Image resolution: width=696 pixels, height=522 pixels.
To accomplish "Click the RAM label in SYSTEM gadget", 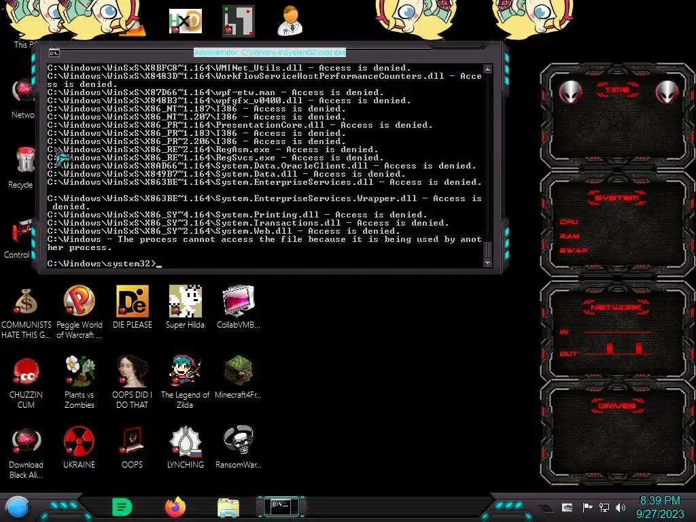I will pyautogui.click(x=570, y=236).
